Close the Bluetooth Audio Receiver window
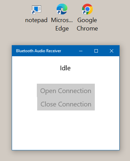The image size is (130, 161). click(x=112, y=51)
